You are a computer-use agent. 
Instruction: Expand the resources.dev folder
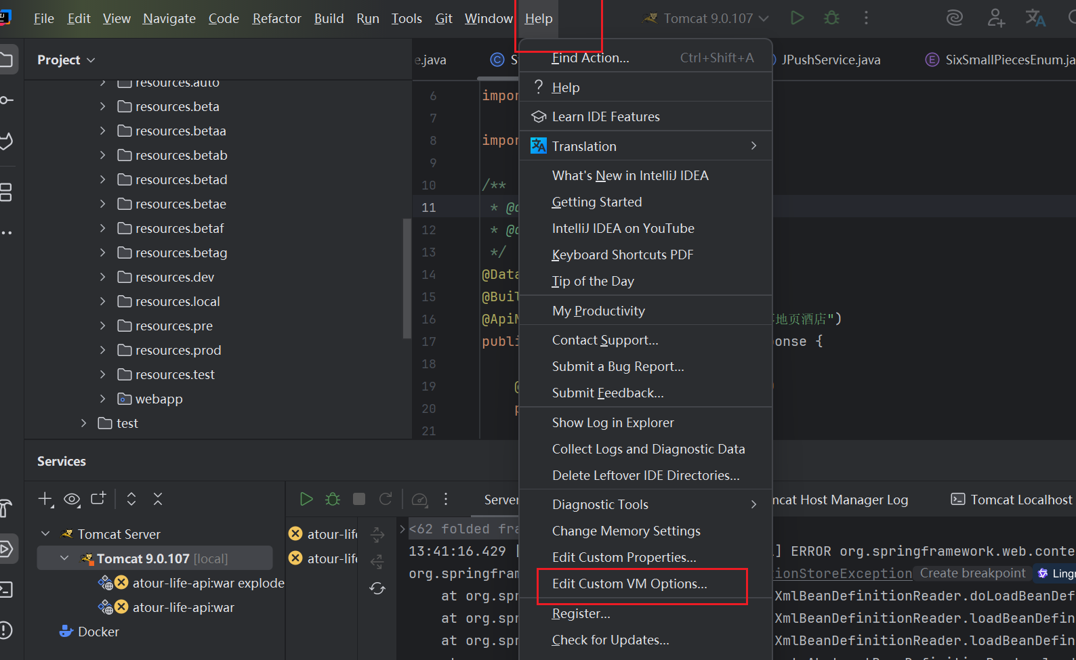[102, 277]
